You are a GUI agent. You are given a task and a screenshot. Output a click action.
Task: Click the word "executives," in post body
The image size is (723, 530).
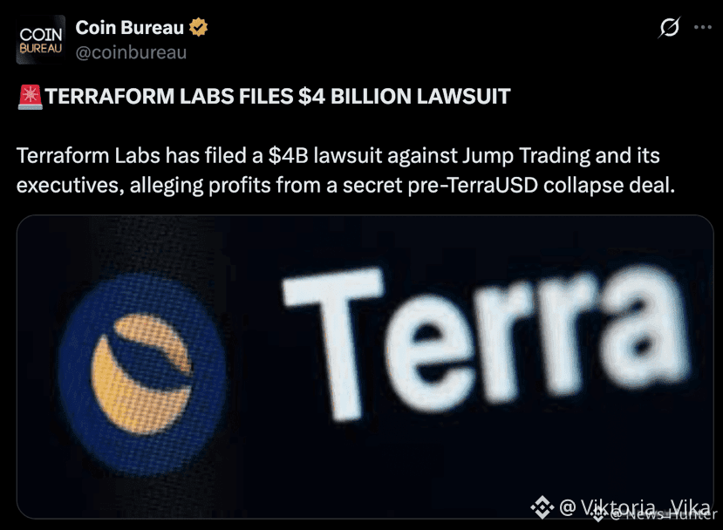pos(71,186)
